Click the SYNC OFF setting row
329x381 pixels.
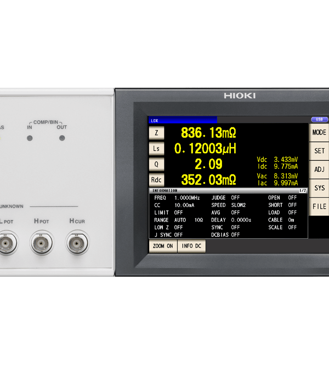pyautogui.click(x=225, y=227)
